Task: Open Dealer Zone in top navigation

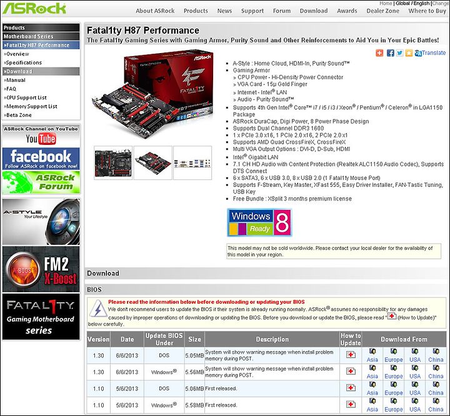Action: 382,11
